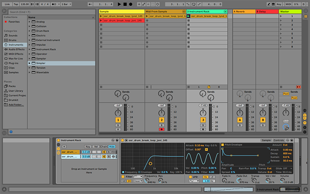Adjust track 3 Send A knob
Image resolution: width=310 pixels, height=194 pixels.
(203, 93)
